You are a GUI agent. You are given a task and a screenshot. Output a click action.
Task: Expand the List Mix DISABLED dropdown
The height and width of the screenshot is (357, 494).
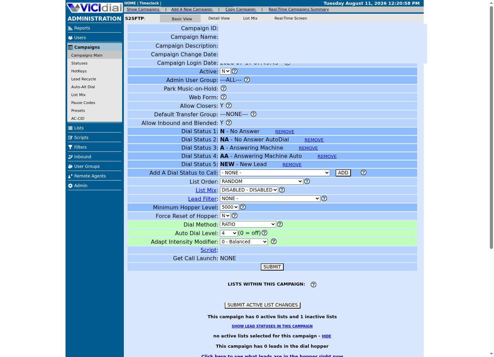249,190
